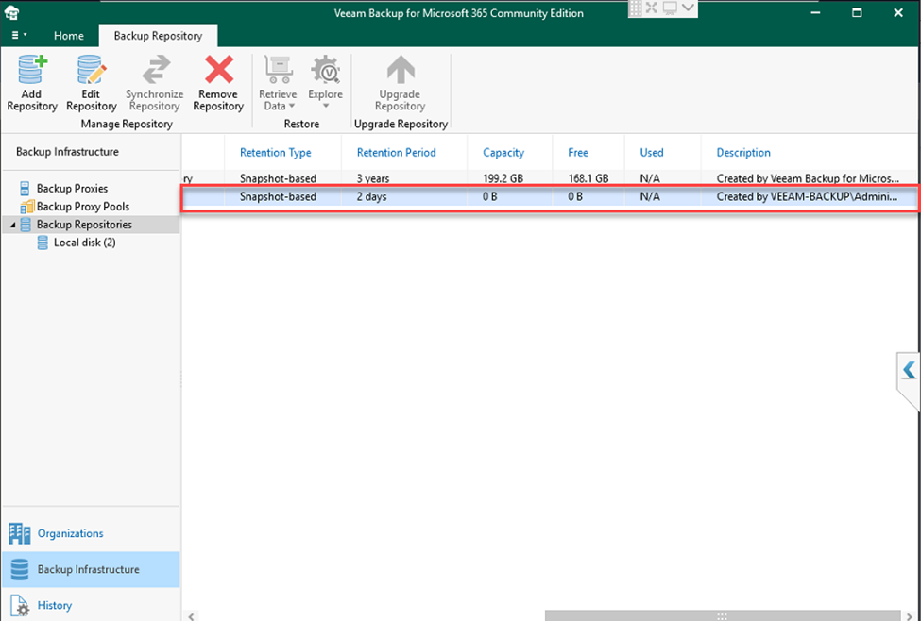Open Retrieve Data from the Restore group

(277, 76)
